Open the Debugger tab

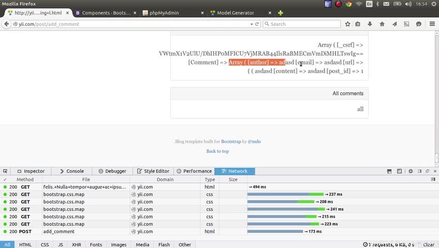click(112, 171)
